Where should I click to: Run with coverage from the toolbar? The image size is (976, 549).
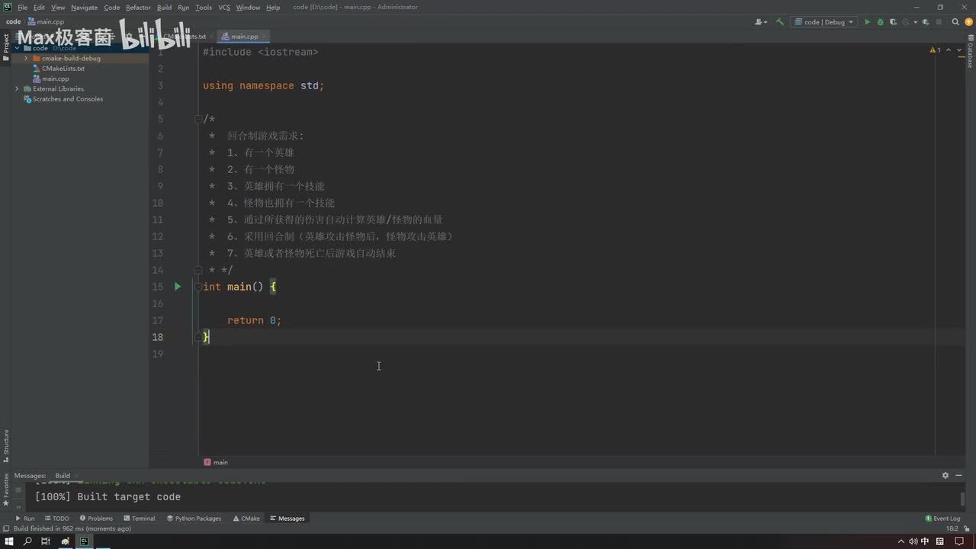pos(893,22)
